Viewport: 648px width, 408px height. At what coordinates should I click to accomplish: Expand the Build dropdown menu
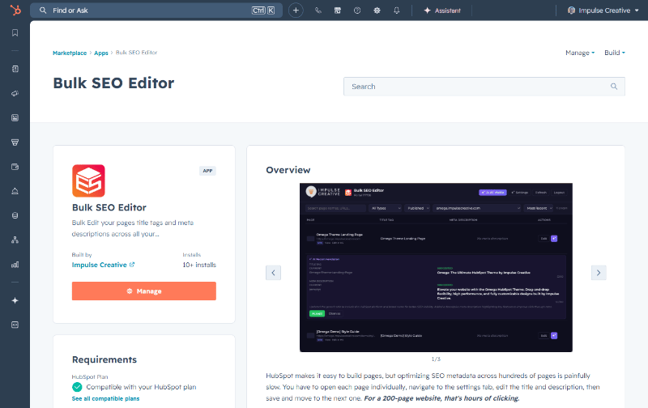(x=615, y=53)
